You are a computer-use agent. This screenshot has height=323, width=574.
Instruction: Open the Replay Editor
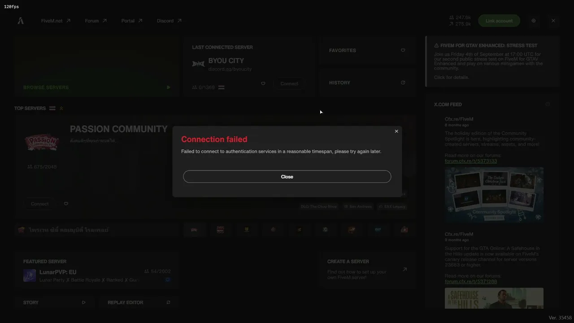[139, 302]
